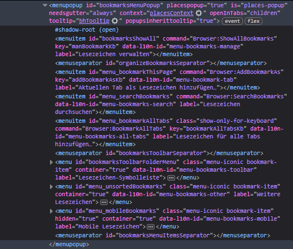Click the closing </menupopup> tag
Image resolution: width=293 pixels, height=249 pixels.
69,245
